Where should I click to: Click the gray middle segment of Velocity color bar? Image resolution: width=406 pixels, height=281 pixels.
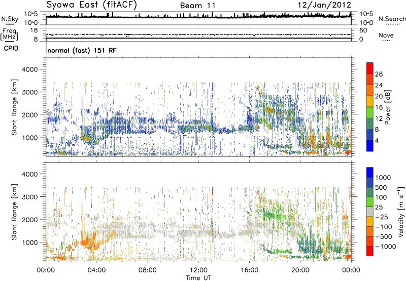coord(370,212)
